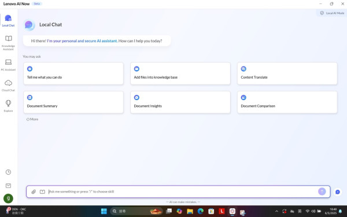347x217 pixels.
Task: Click 'AI can make mistakes' notice
Action: tap(183, 202)
